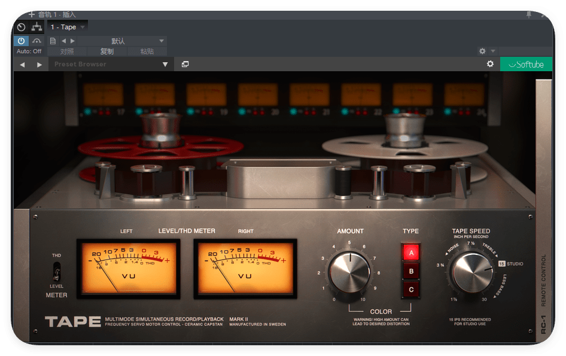Select tape type B
The image size is (566, 356).
coord(411,271)
